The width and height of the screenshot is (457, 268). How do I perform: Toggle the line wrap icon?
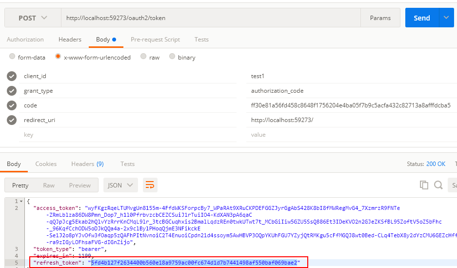(x=150, y=185)
